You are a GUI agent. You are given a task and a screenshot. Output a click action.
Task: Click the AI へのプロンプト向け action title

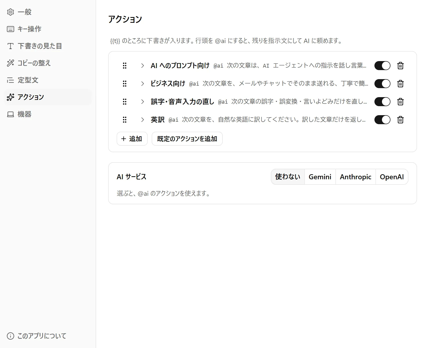click(x=180, y=66)
